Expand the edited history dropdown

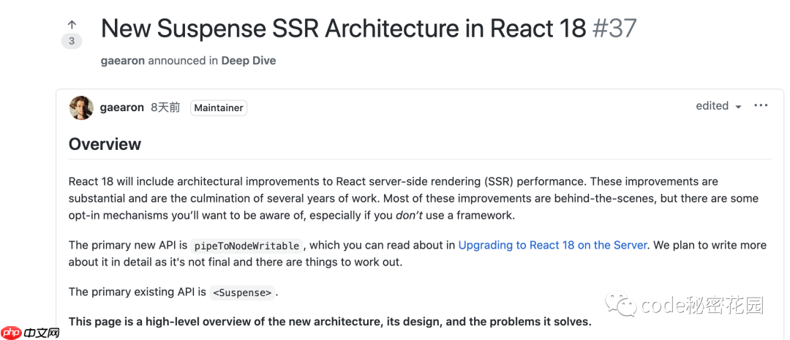[719, 106]
